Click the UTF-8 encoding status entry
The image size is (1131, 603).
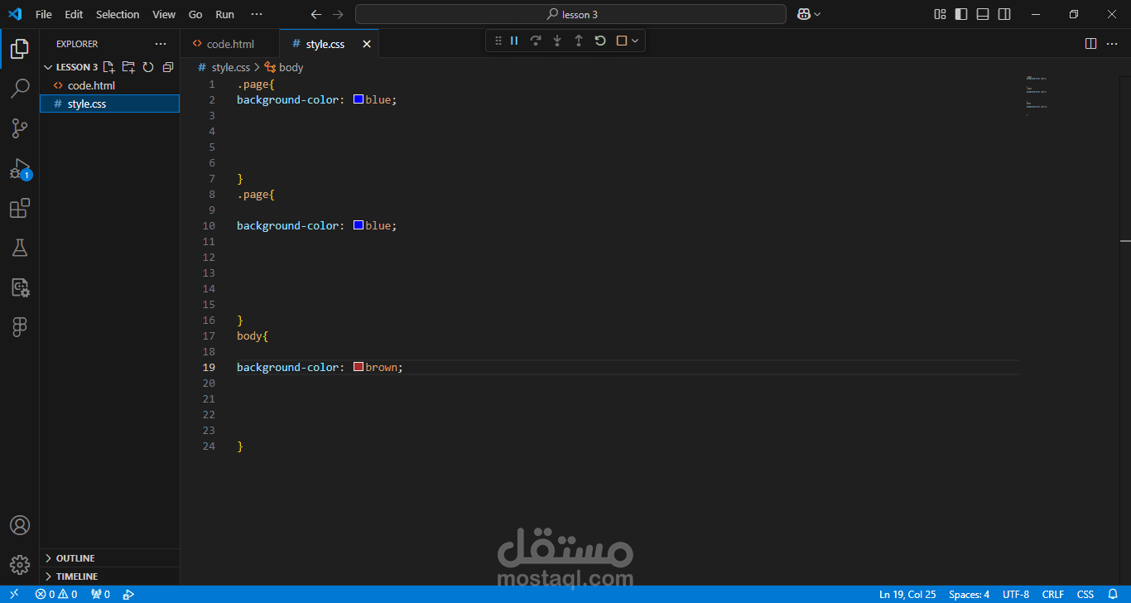click(1016, 595)
